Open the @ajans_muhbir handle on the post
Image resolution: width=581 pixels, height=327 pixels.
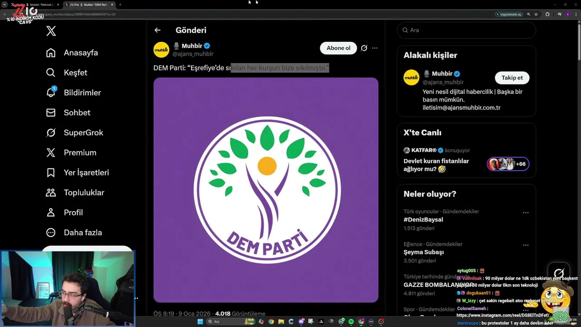click(x=193, y=54)
